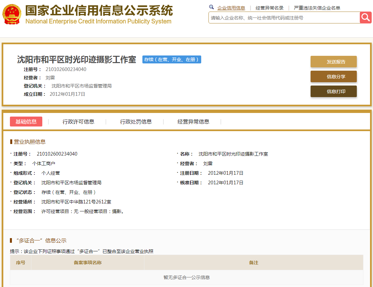Switch to the 基础信息 tab
Viewport: 373px width, 287px height.
(26, 122)
